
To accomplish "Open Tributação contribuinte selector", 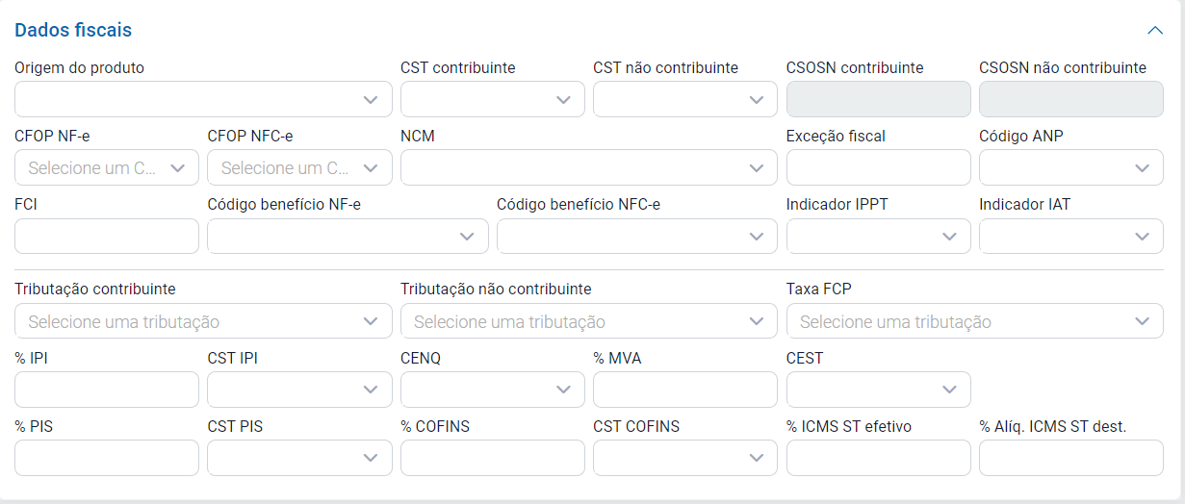I will pyautogui.click(x=203, y=321).
